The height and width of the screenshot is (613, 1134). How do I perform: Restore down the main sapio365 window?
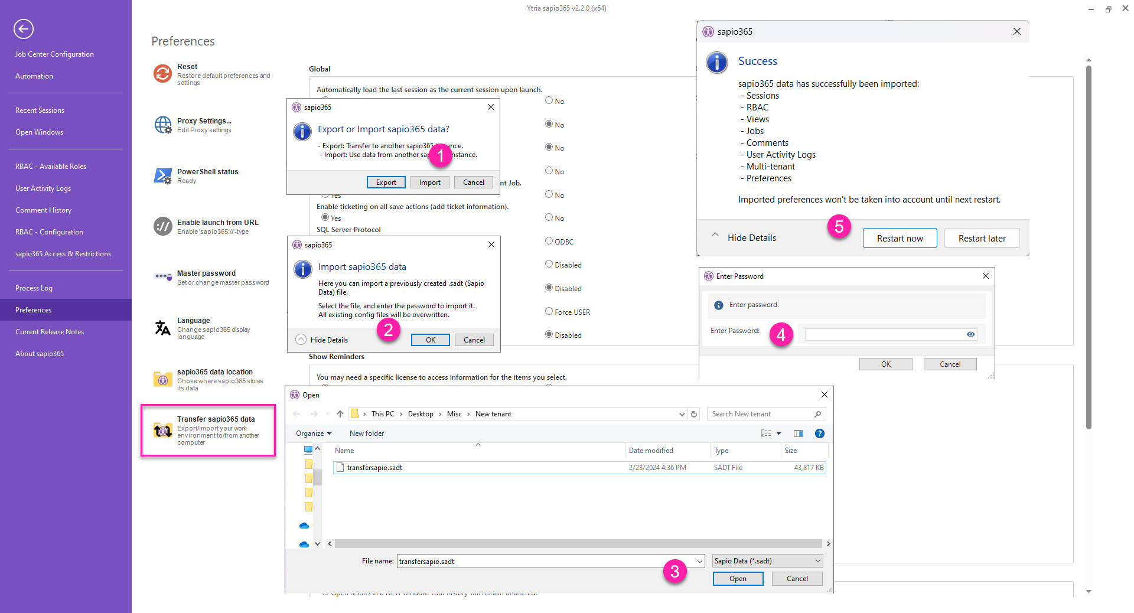(x=1108, y=9)
